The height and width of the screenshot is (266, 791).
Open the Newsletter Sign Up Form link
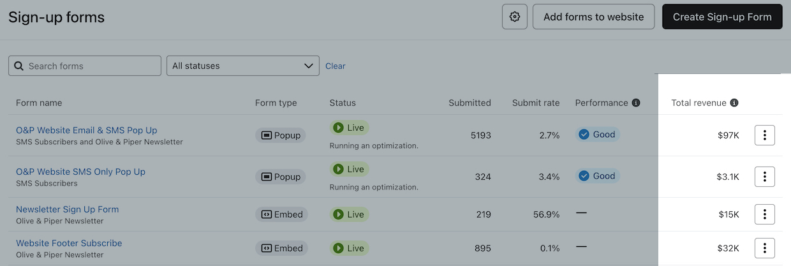pos(67,209)
